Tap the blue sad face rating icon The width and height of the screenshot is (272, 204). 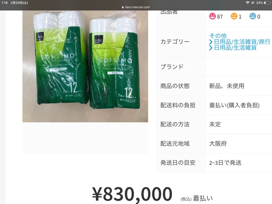click(253, 16)
